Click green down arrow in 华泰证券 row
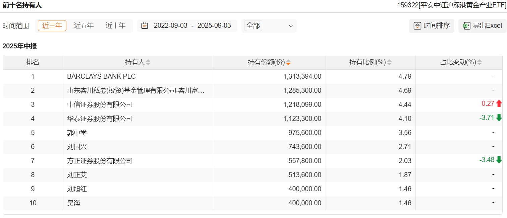This screenshot has height=218, width=507. click(x=499, y=118)
